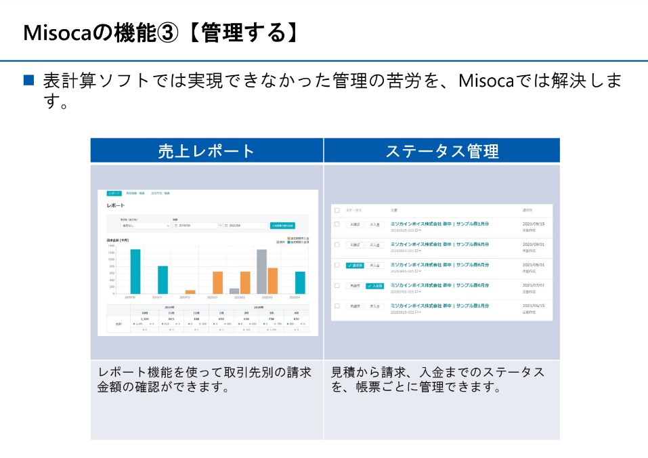Click the レポート page heading
The image size is (648, 458).
(116, 205)
